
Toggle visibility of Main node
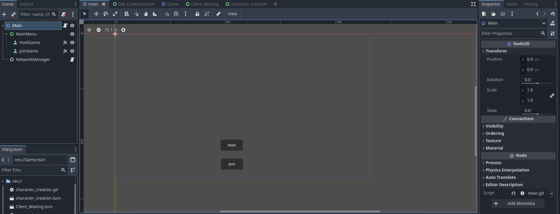click(72, 26)
